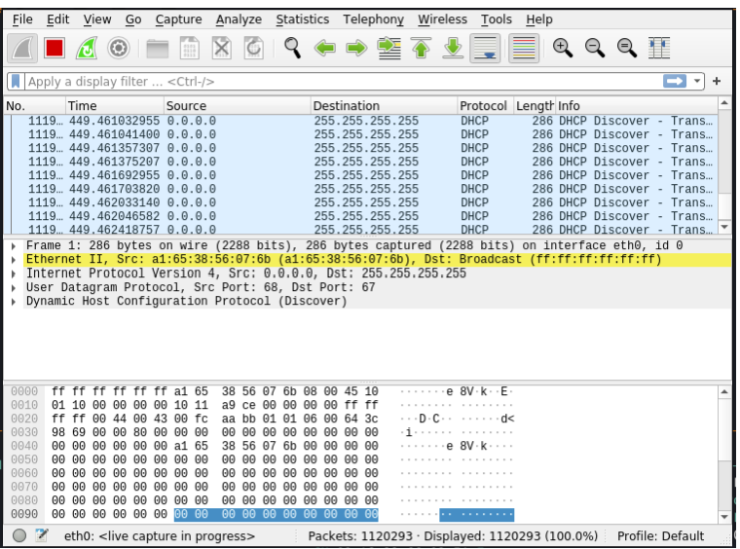
Task: Sort packets by the Time column
Action: [x=114, y=106]
